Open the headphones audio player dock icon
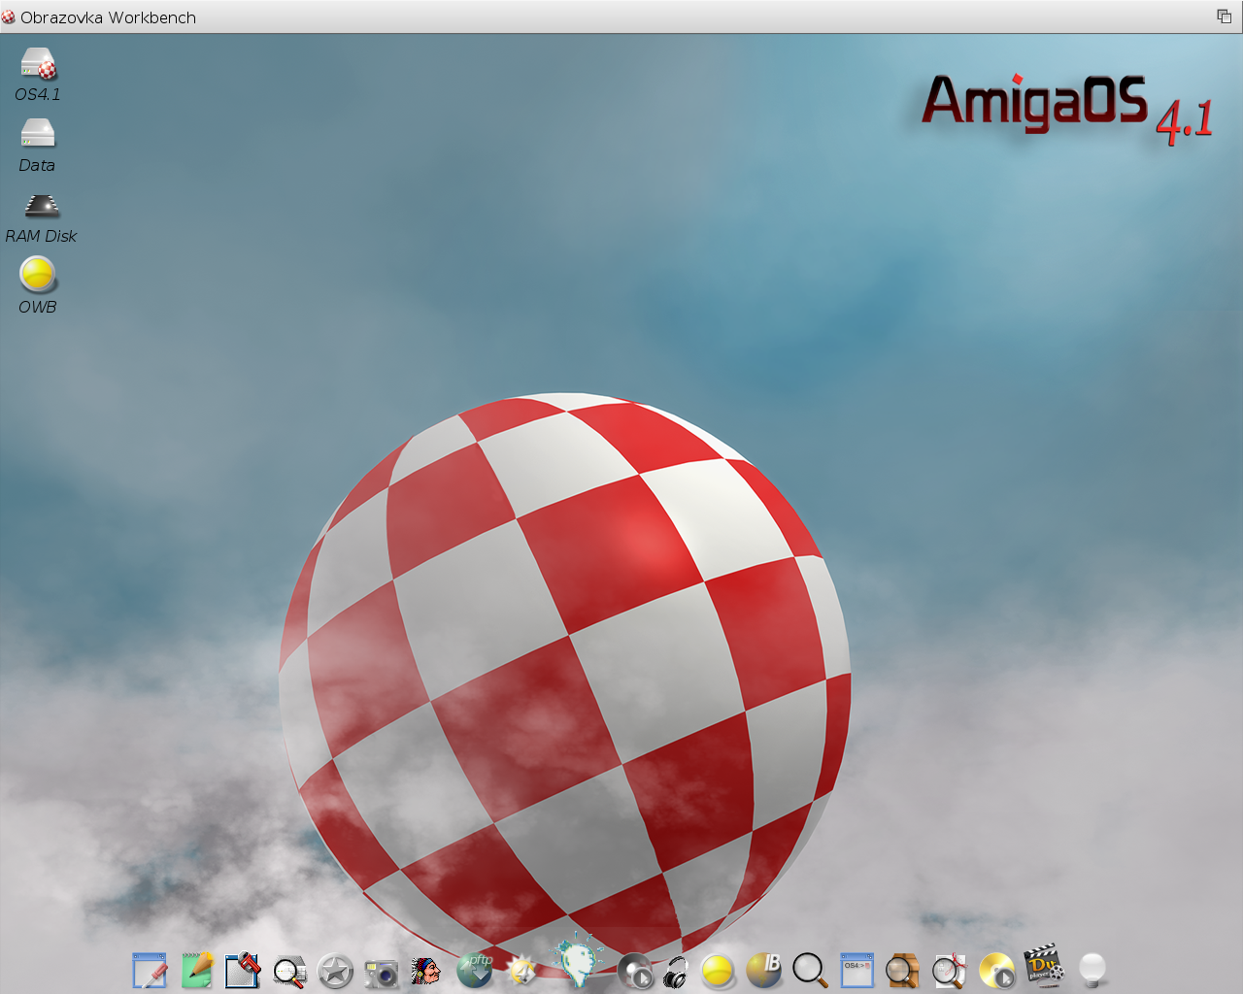The height and width of the screenshot is (994, 1243). [676, 972]
